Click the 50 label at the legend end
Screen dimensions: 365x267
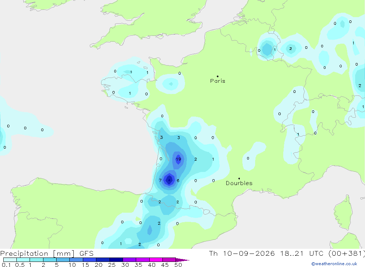178,265
